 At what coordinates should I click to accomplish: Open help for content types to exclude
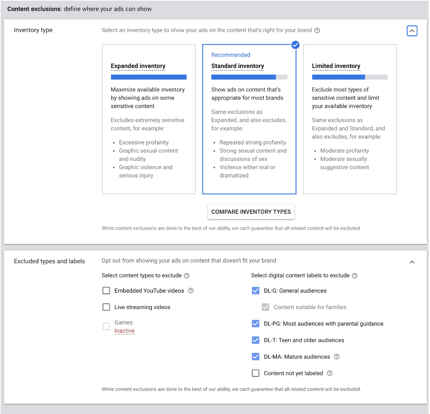tap(187, 276)
